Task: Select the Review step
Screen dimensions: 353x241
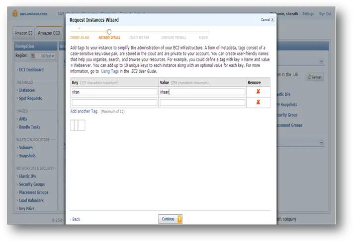Action: 203,38
